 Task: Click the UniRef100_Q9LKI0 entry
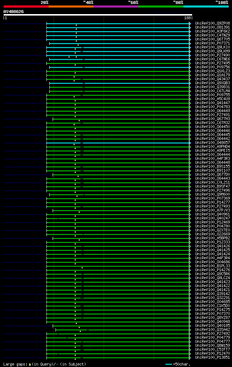[212, 47]
